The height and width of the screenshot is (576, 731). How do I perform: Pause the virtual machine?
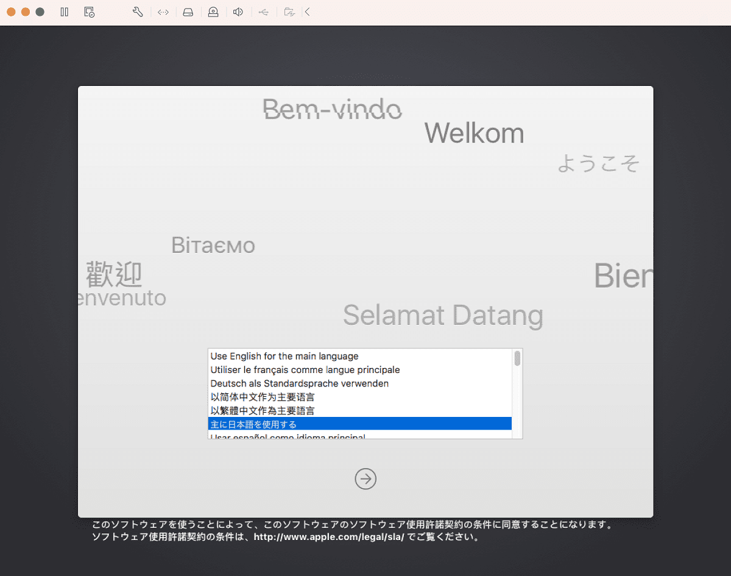tap(65, 12)
